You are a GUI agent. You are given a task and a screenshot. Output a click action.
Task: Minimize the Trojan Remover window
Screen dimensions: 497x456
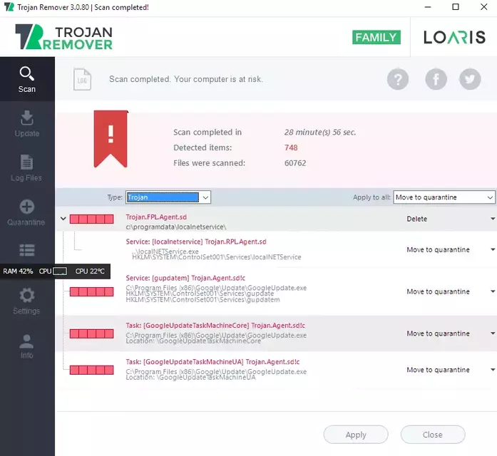pyautogui.click(x=428, y=7)
